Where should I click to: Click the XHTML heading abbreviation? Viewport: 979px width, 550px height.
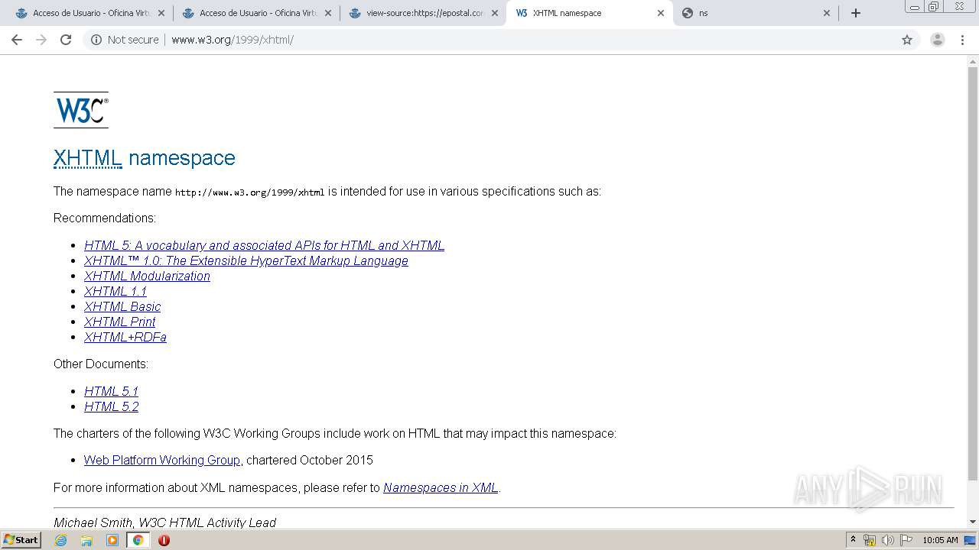pyautogui.click(x=88, y=158)
